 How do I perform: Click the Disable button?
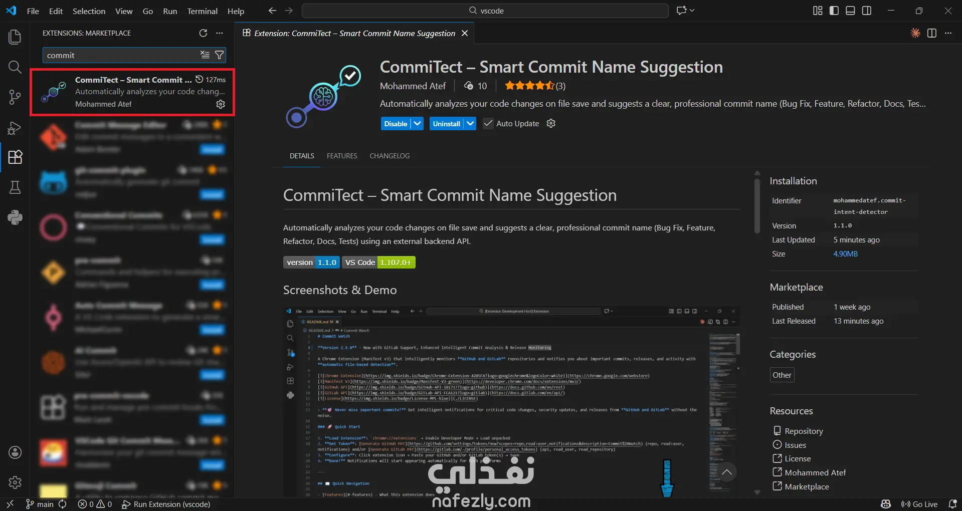(396, 124)
